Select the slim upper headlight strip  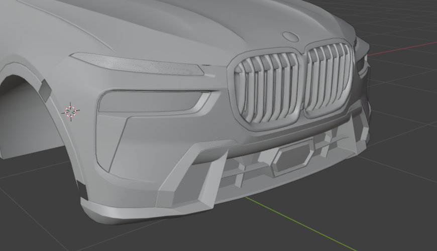[x=137, y=64]
